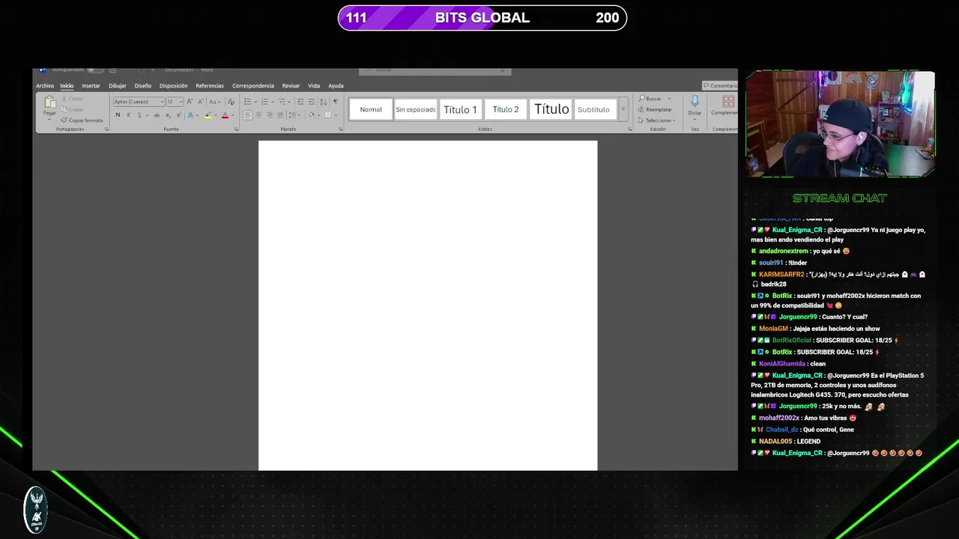959x539 pixels.
Task: Increase paragraph indent
Action: tap(312, 101)
